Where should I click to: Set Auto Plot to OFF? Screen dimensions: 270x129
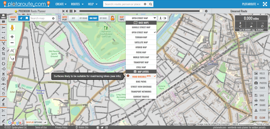click(73, 18)
